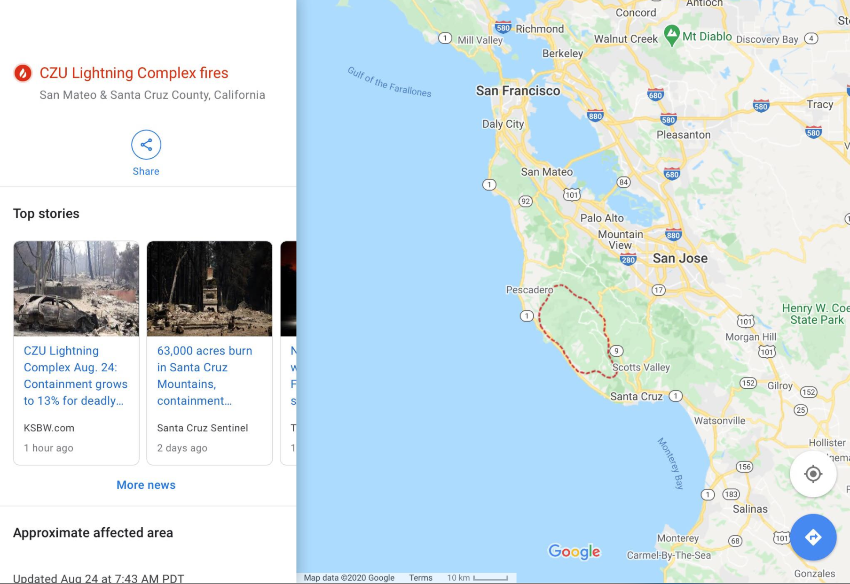Click the Santa Cruz label on map
Image resolution: width=850 pixels, height=584 pixels.
pos(636,396)
